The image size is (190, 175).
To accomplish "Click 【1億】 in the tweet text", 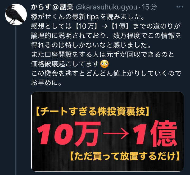I will pos(120,26).
